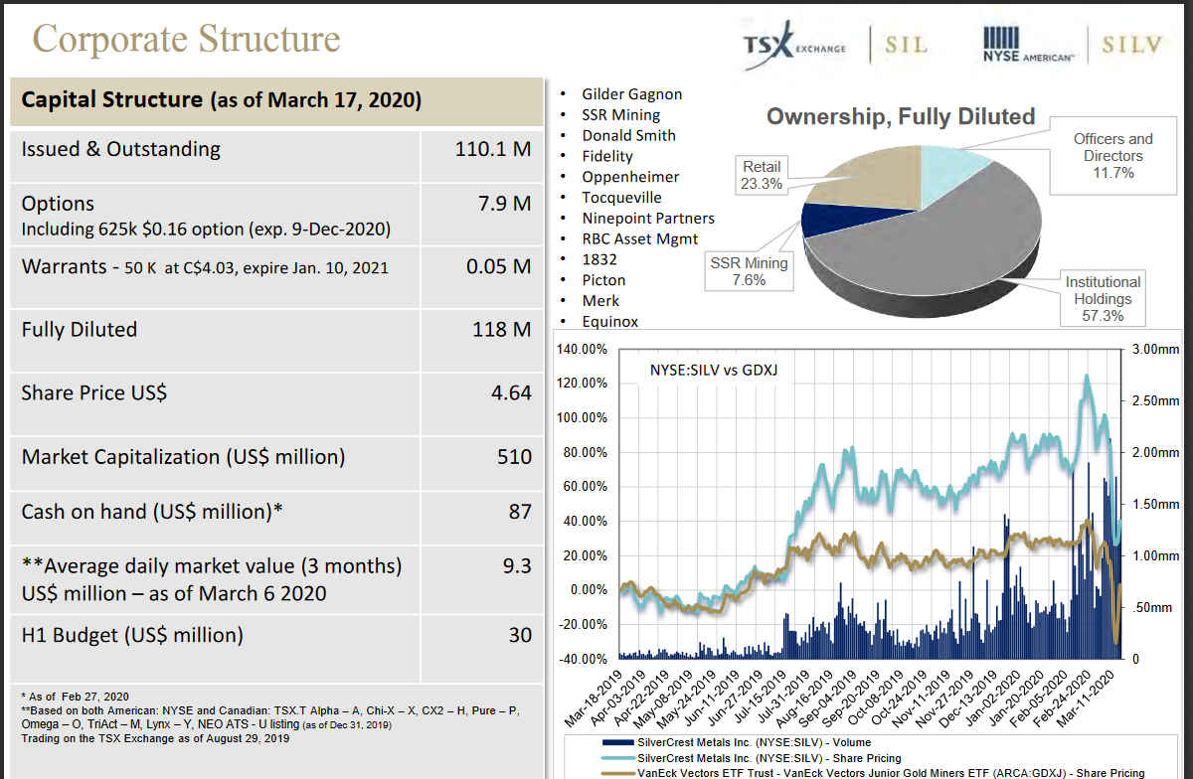
Task: Click the Mar-11-2020 date axis label
Action: [1094, 696]
